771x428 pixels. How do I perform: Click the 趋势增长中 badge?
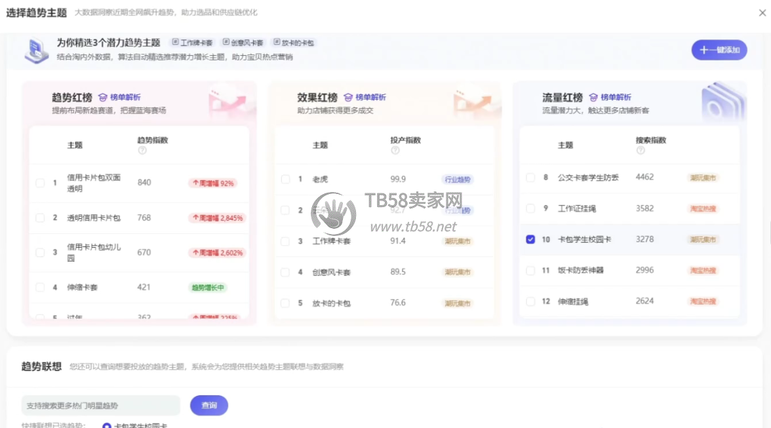point(207,288)
